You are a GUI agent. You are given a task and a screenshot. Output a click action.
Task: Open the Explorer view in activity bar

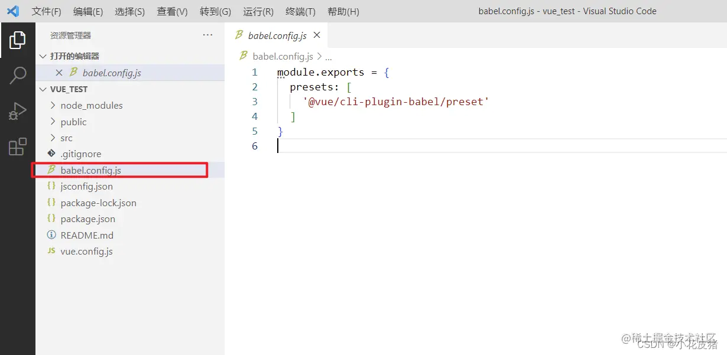(18, 40)
